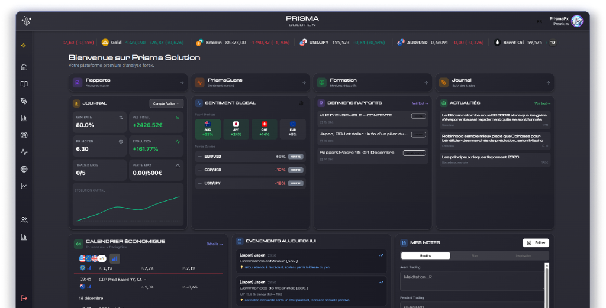Click 'Voir tout' in Actualités
Image resolution: width=606 pixels, height=308 pixels.
pyautogui.click(x=542, y=103)
